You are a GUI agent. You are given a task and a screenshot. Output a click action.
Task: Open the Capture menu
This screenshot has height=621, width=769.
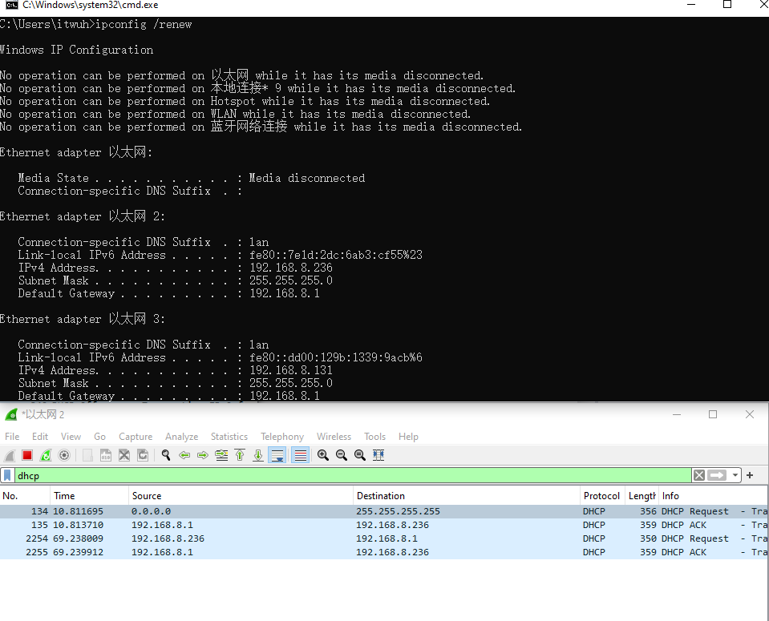[136, 437]
